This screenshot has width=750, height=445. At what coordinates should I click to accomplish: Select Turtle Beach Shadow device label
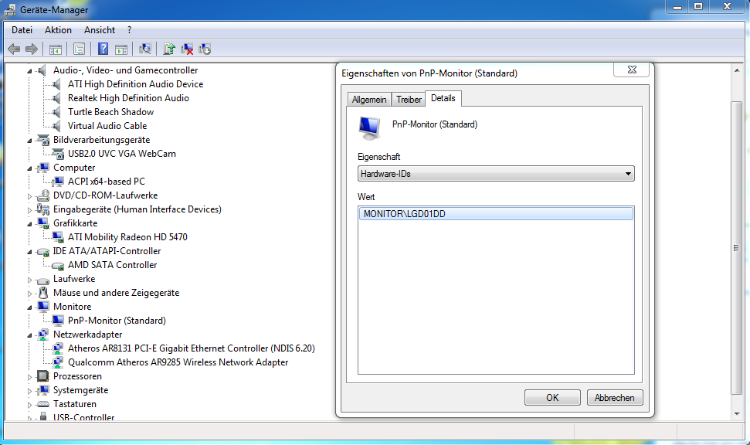[x=111, y=112]
